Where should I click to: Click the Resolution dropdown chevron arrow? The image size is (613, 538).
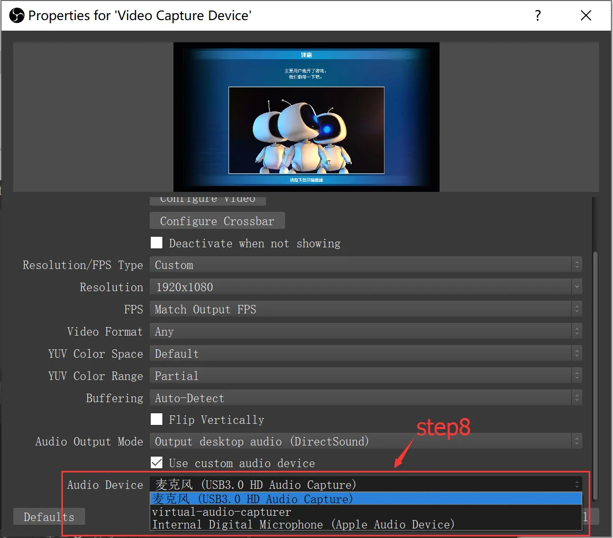577,287
